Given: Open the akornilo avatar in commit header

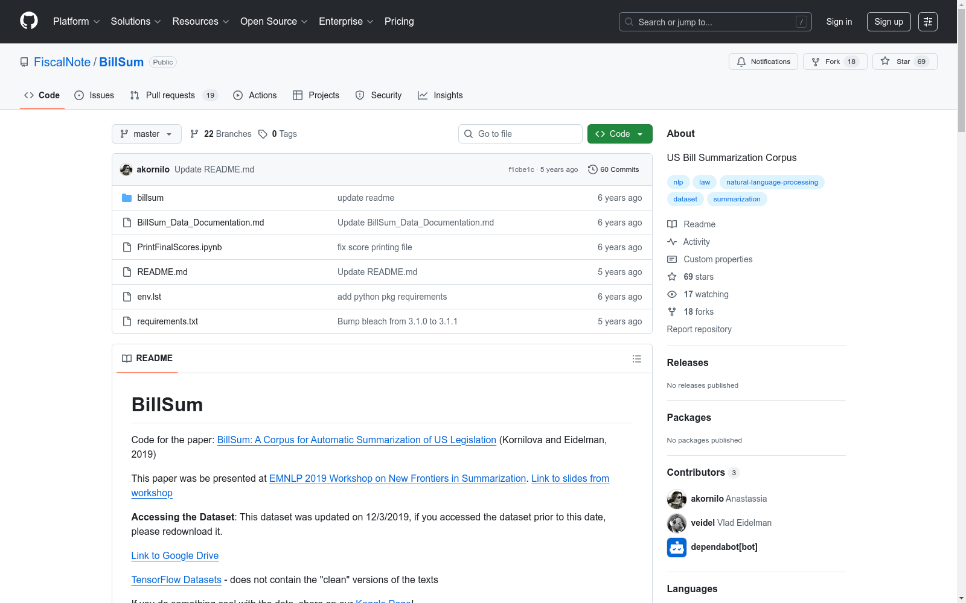Looking at the screenshot, I should [126, 169].
